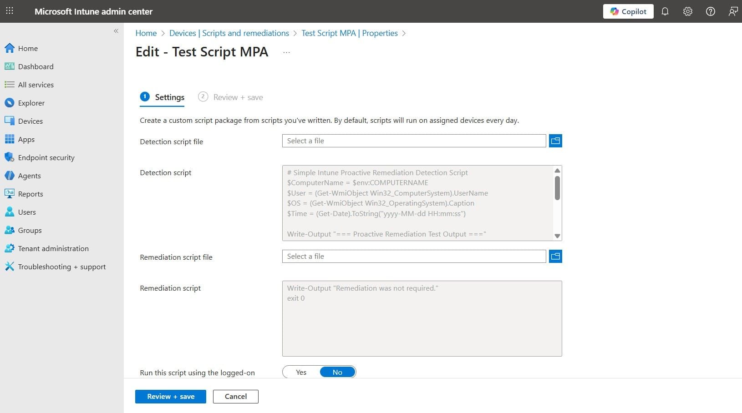This screenshot has width=742, height=413.
Task: Click the step 1 circle indicator
Action: [x=145, y=96]
